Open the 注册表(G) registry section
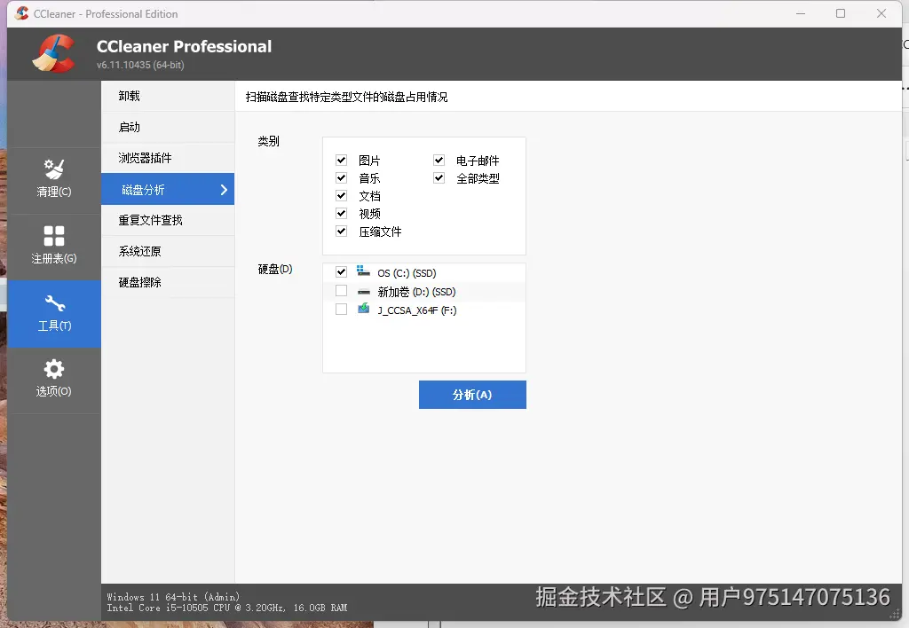The image size is (909, 628). [x=54, y=247]
